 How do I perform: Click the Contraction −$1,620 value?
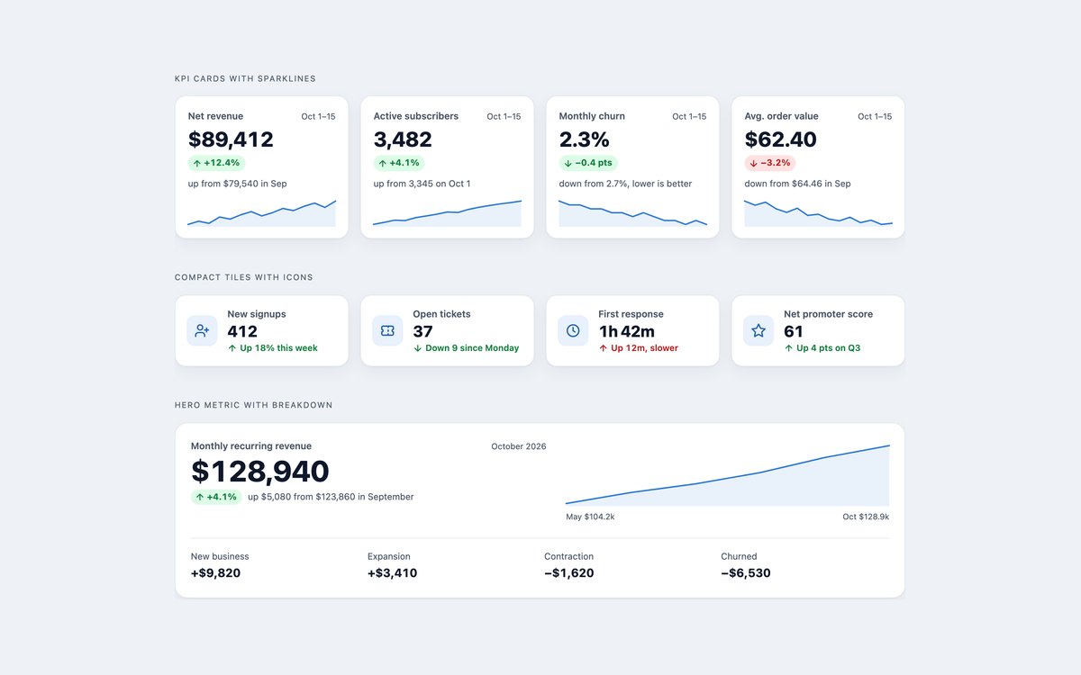(x=569, y=573)
